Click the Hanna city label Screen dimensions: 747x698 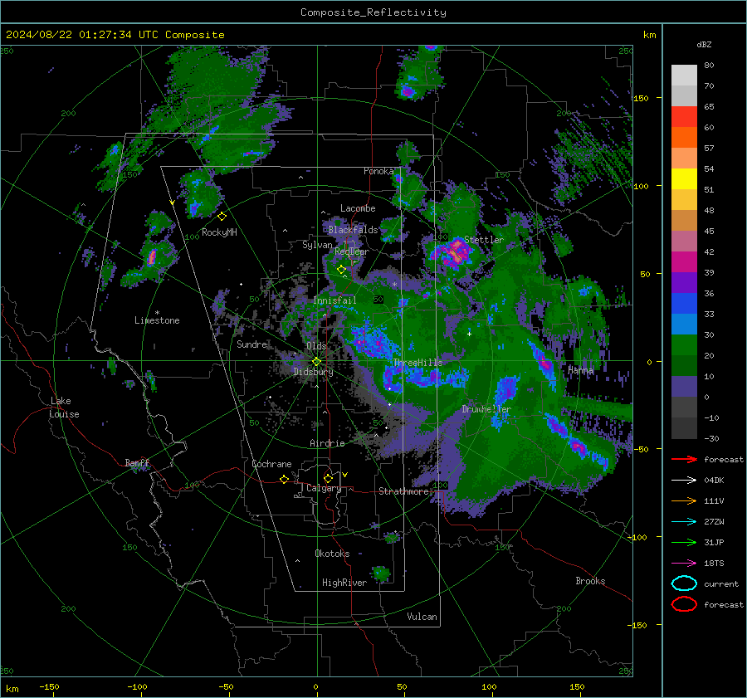[580, 370]
